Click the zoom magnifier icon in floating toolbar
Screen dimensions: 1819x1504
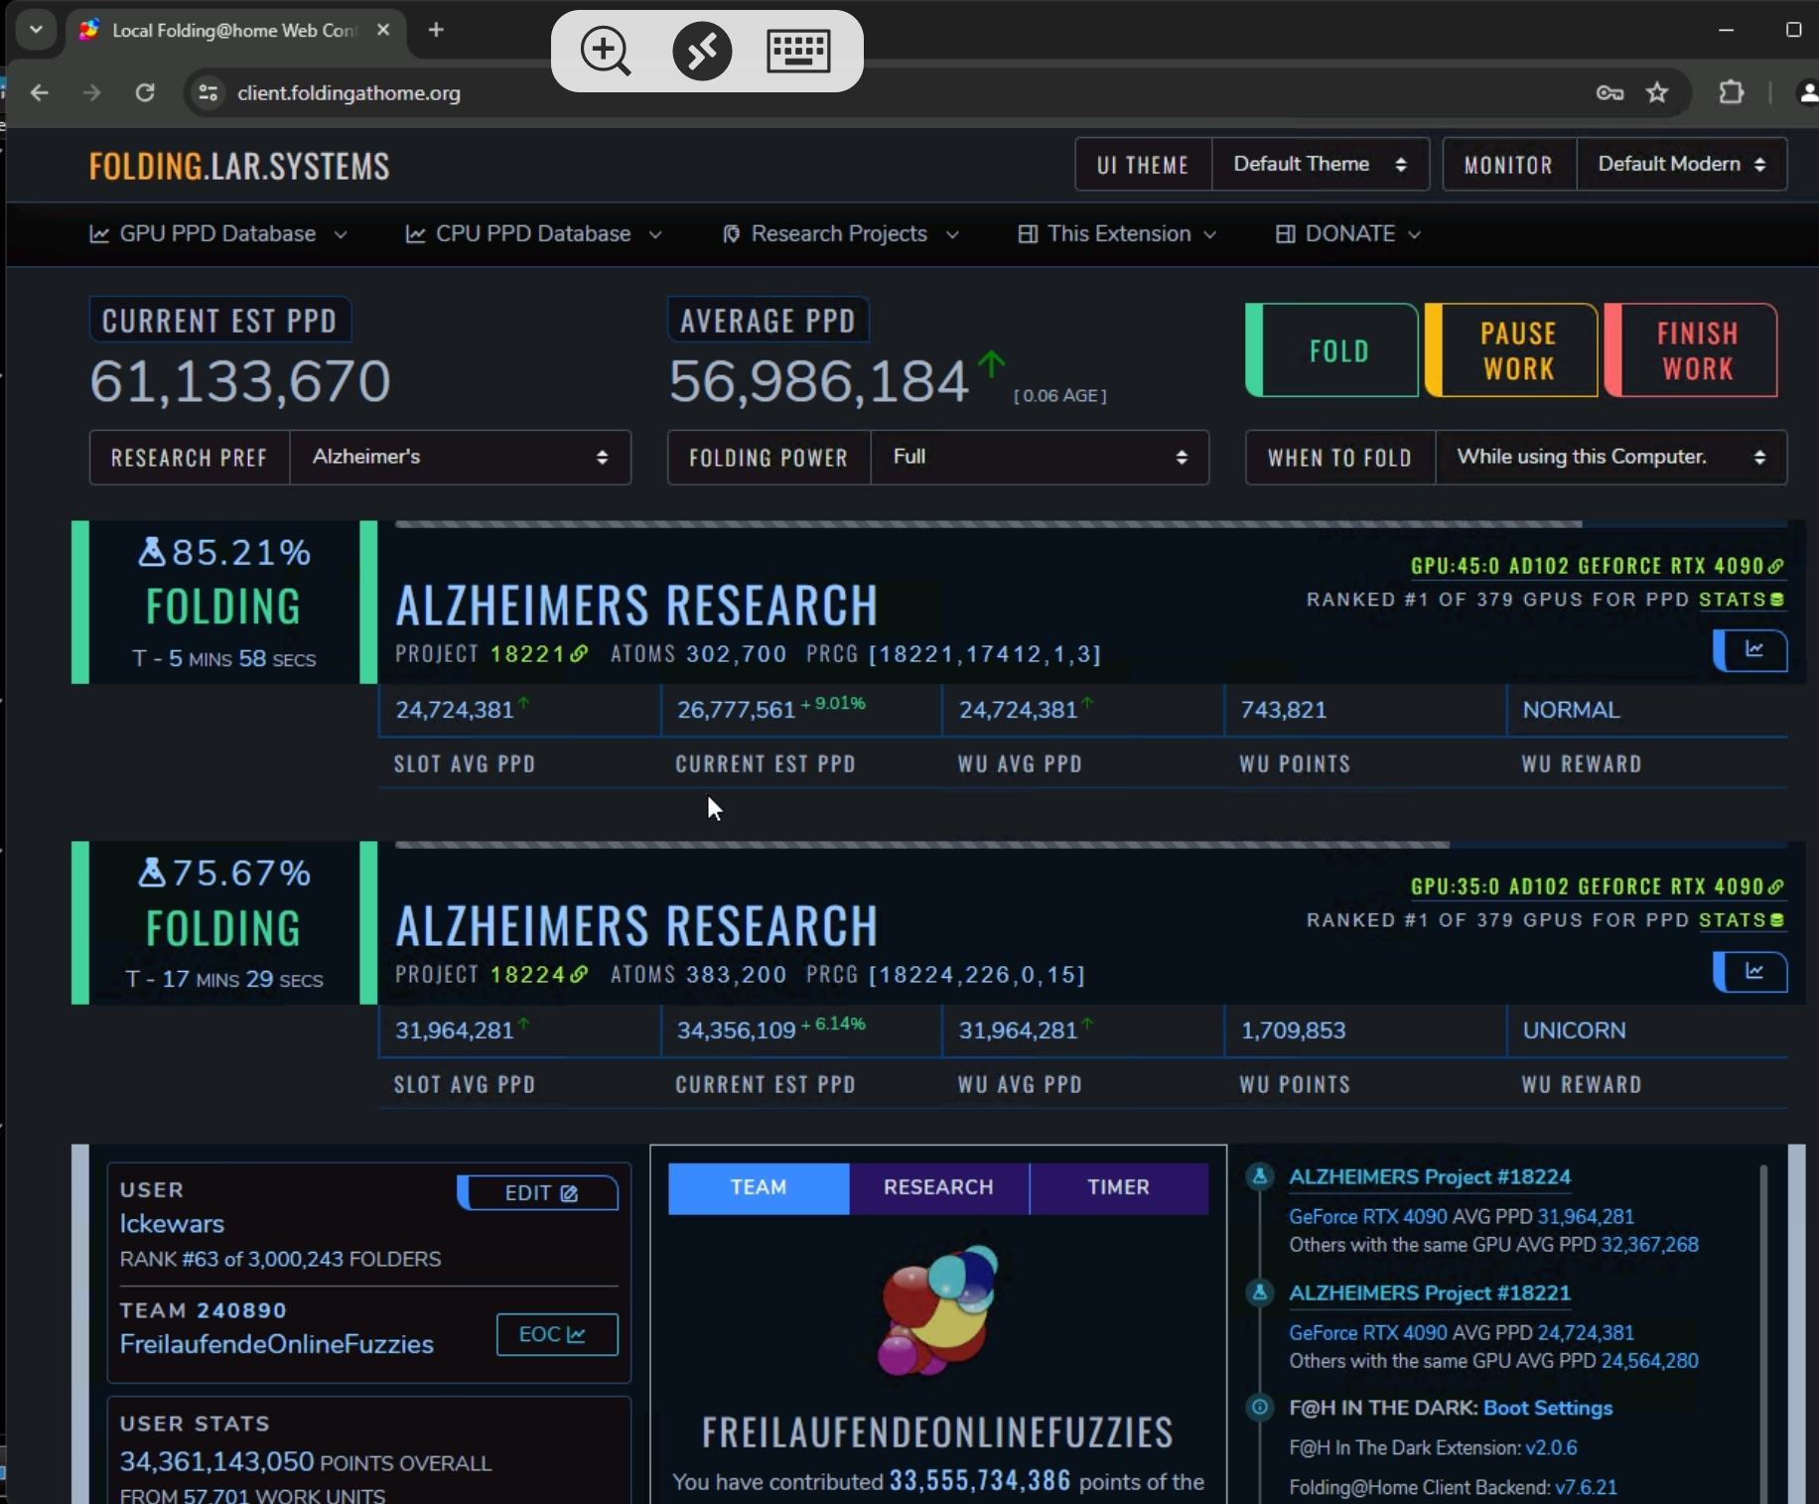pyautogui.click(x=606, y=51)
